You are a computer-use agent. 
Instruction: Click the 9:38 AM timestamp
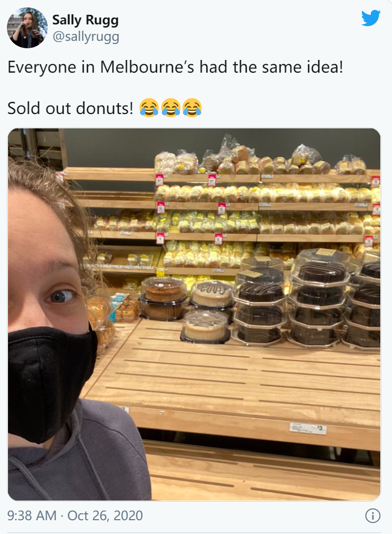click(33, 515)
